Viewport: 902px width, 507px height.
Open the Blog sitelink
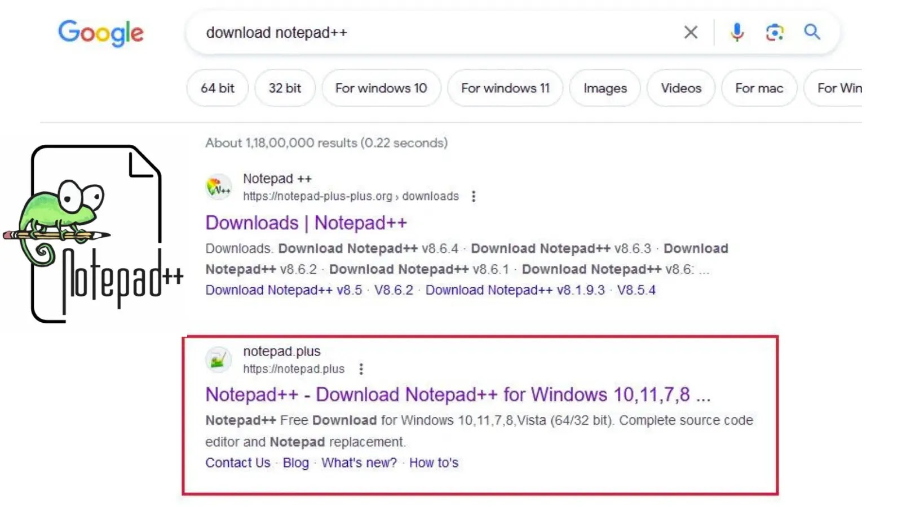[296, 463]
